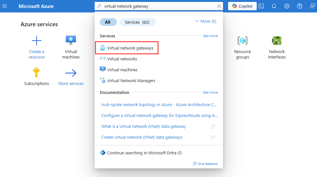The height and width of the screenshot is (177, 317).
Task: Click 'Virtual machines' label under Azure services
Action: click(71, 54)
